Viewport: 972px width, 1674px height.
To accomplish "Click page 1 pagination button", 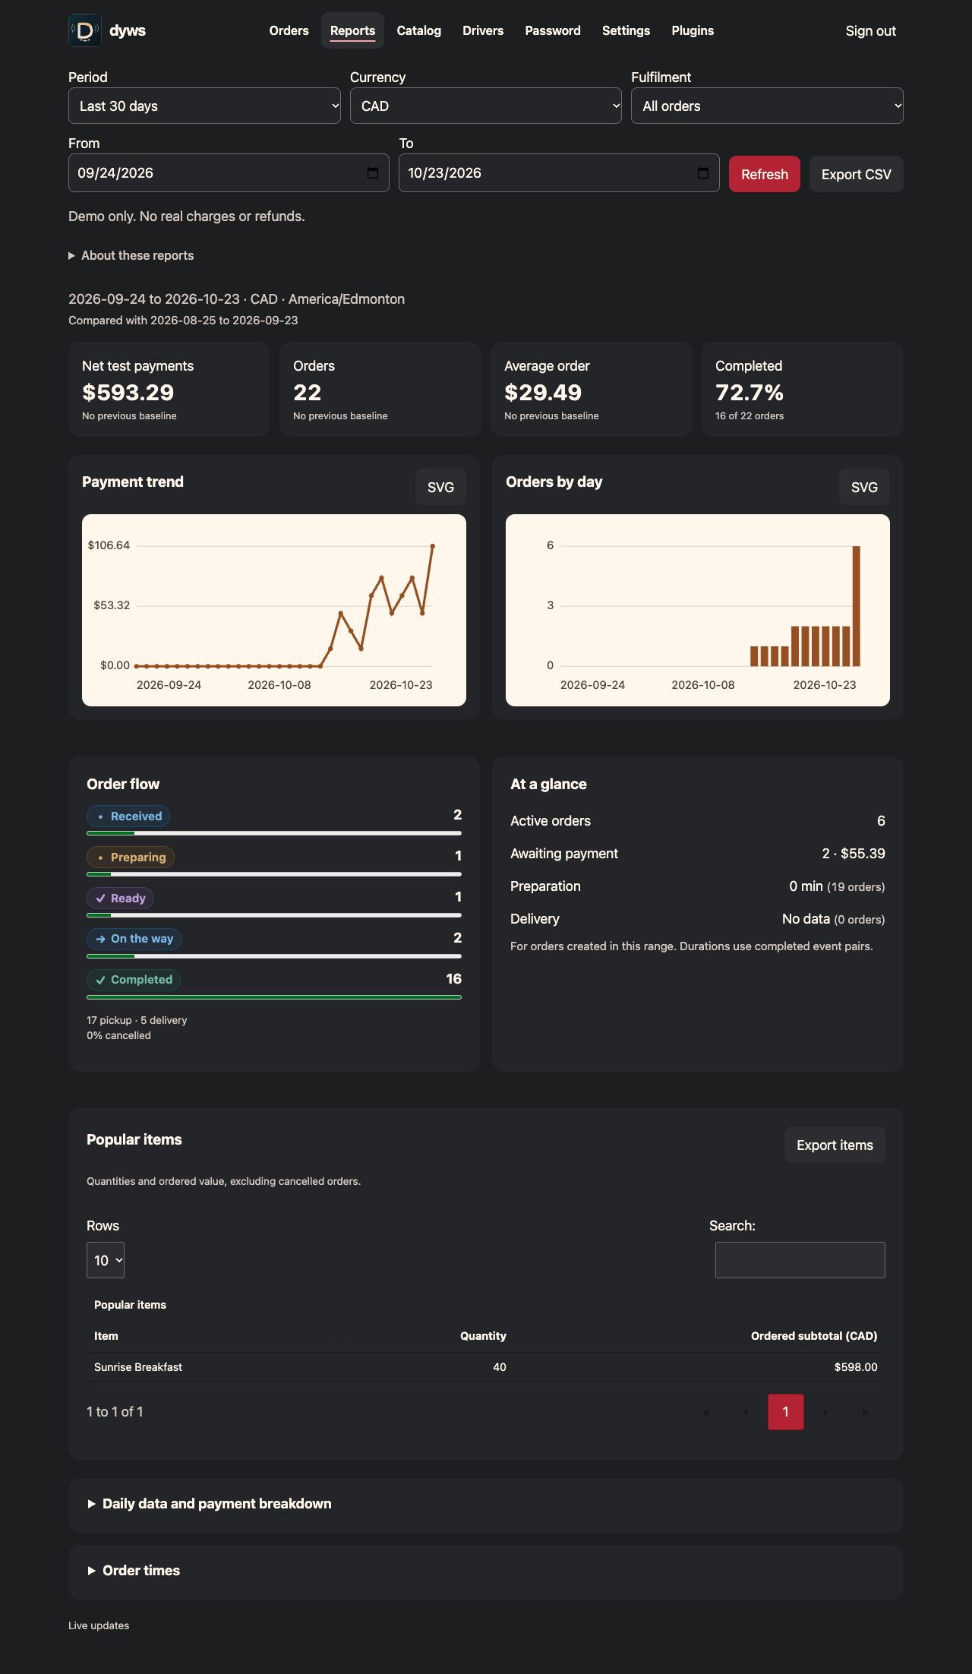I will pos(786,1412).
